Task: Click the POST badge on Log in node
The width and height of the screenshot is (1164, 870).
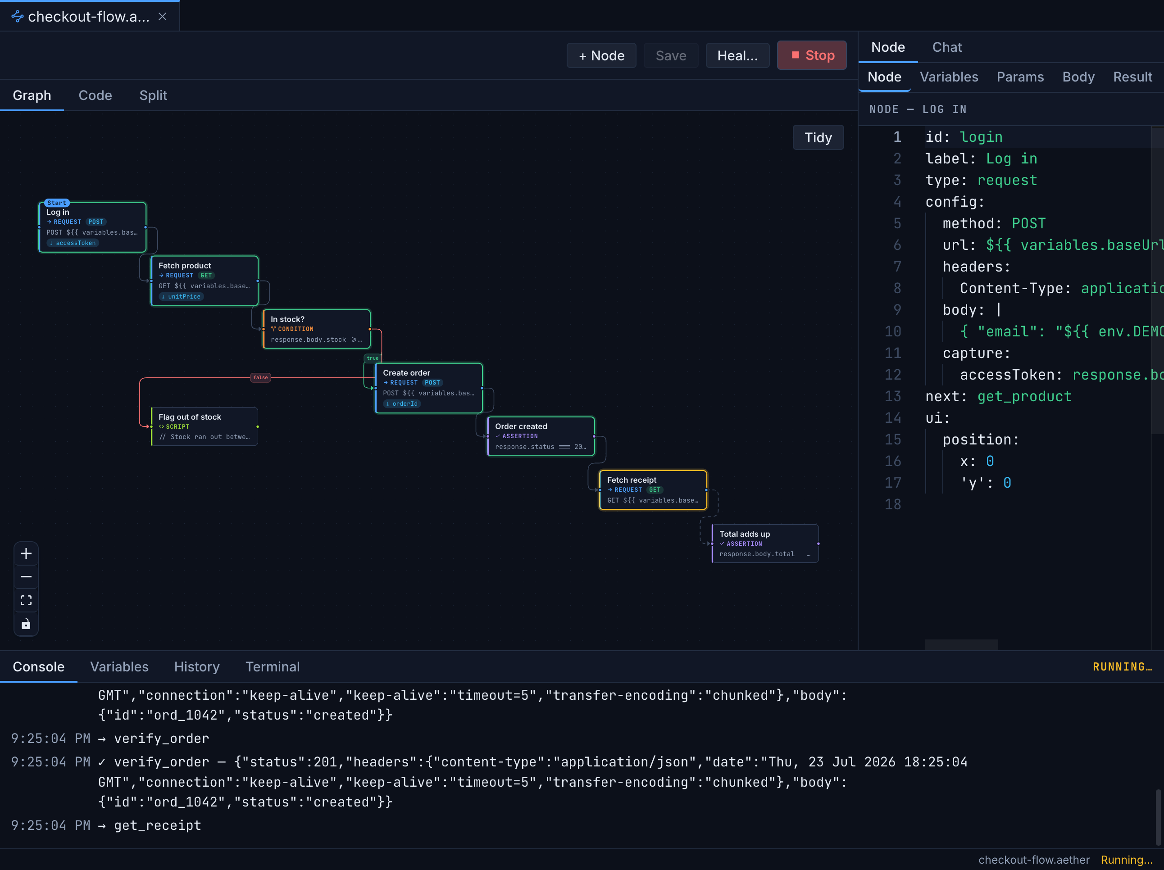Action: click(x=96, y=222)
